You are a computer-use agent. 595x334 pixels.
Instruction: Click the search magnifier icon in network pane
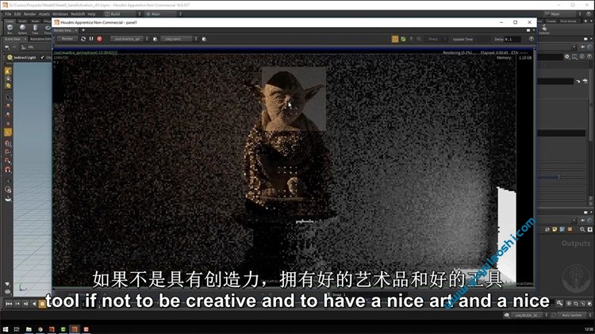click(582, 229)
